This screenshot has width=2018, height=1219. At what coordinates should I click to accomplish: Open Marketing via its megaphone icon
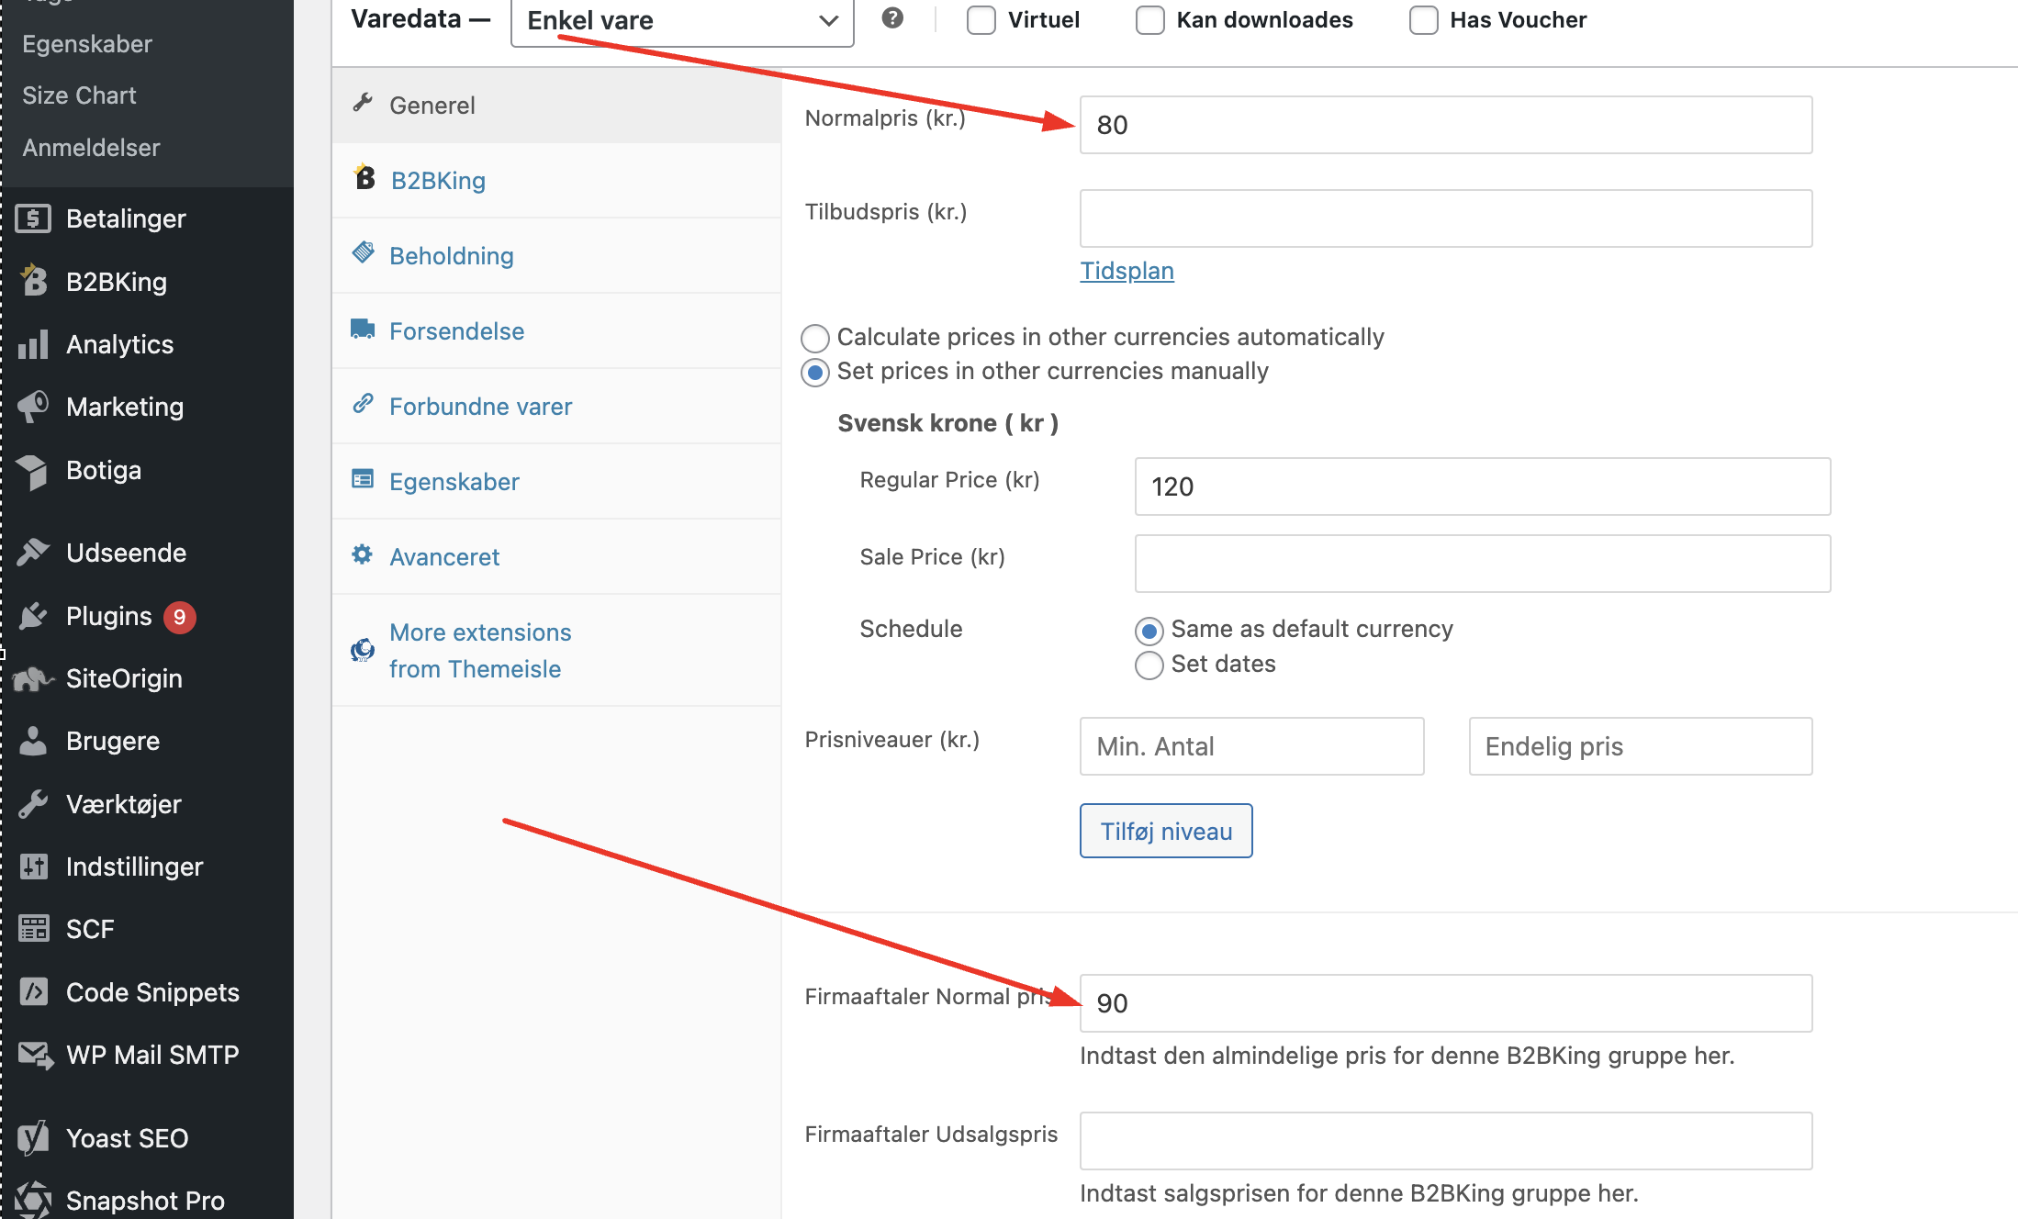33,407
